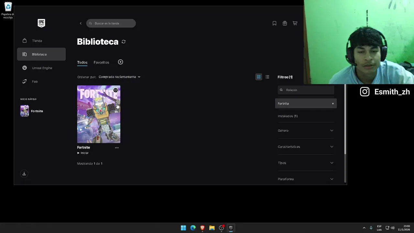414x233 pixels.
Task: Click Iniciar to launch Fortnite
Action: click(83, 153)
